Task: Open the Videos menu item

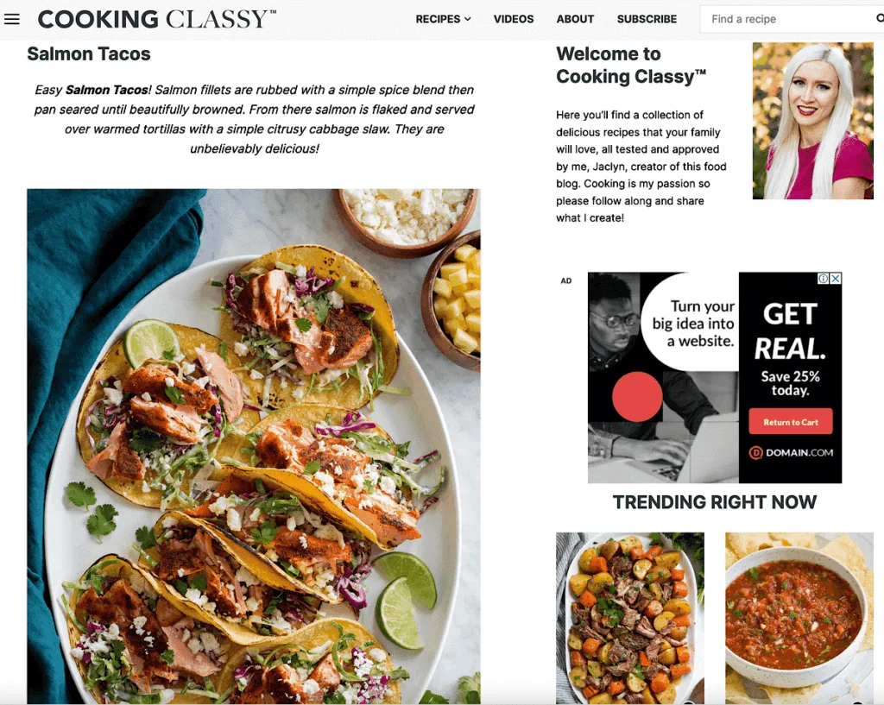Action: [514, 19]
